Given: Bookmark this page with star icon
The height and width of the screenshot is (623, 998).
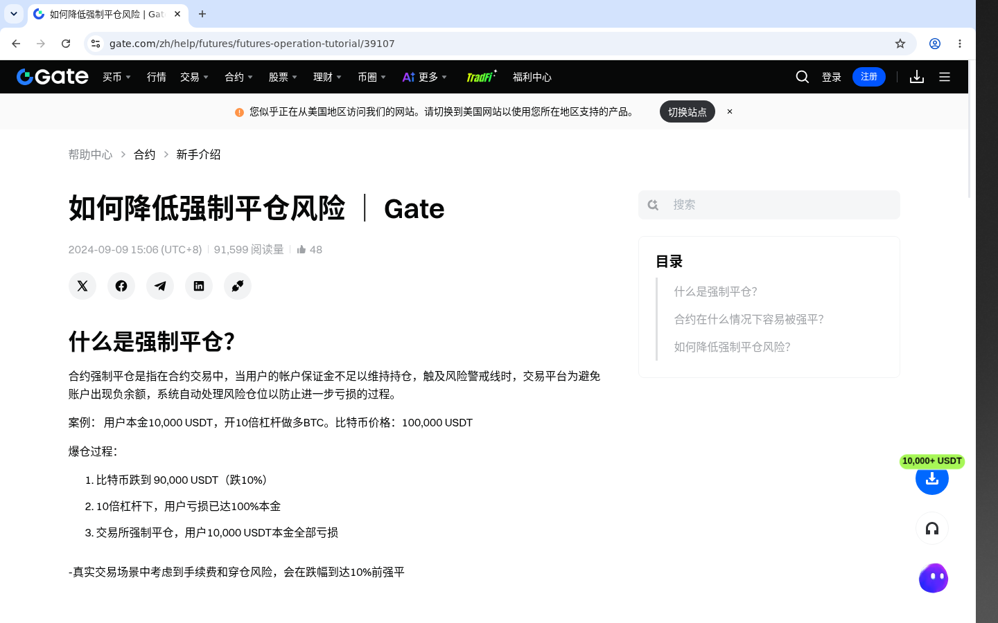Looking at the screenshot, I should click(900, 44).
